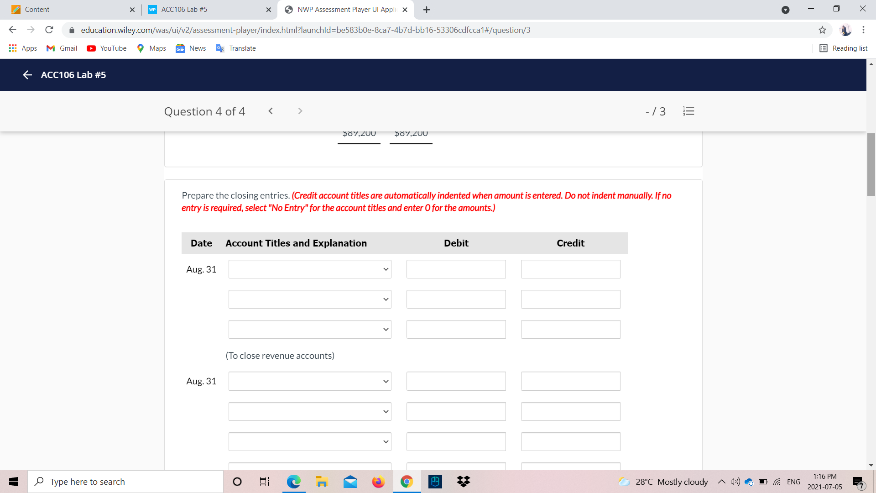Open Gmail from the bookmarks bar

[61, 48]
